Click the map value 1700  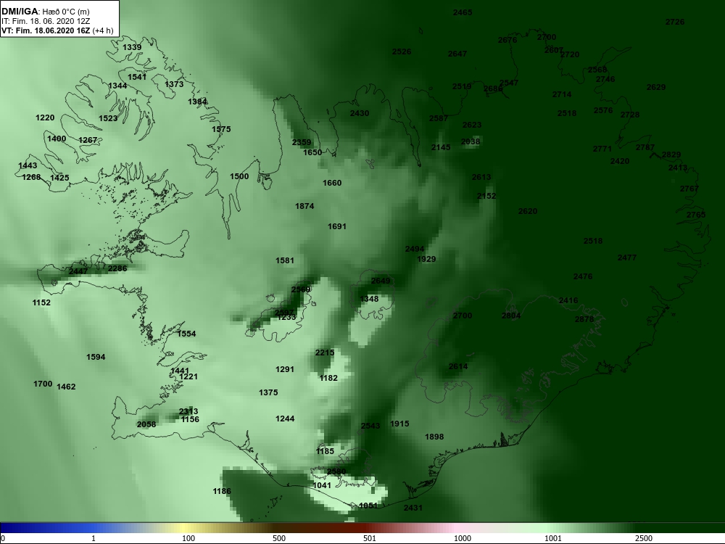43,384
